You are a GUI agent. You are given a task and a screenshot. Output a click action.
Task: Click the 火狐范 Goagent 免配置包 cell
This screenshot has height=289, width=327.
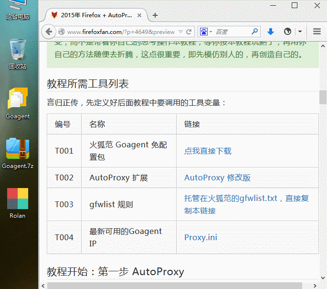(x=129, y=151)
